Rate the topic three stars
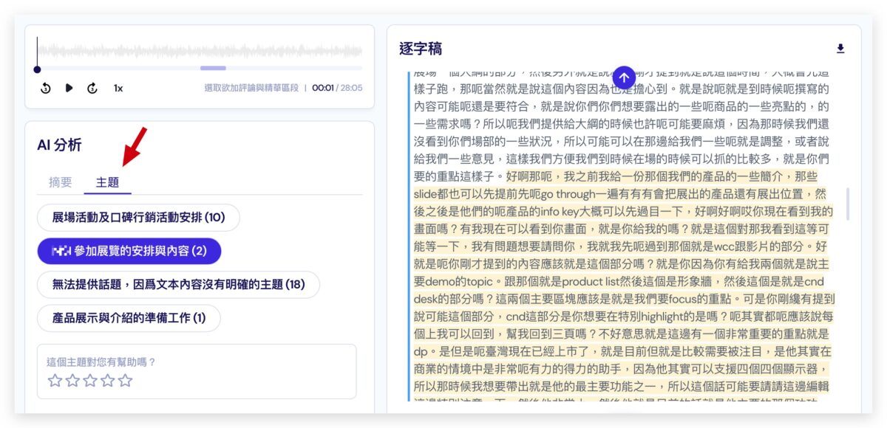887x428 pixels. pos(90,381)
